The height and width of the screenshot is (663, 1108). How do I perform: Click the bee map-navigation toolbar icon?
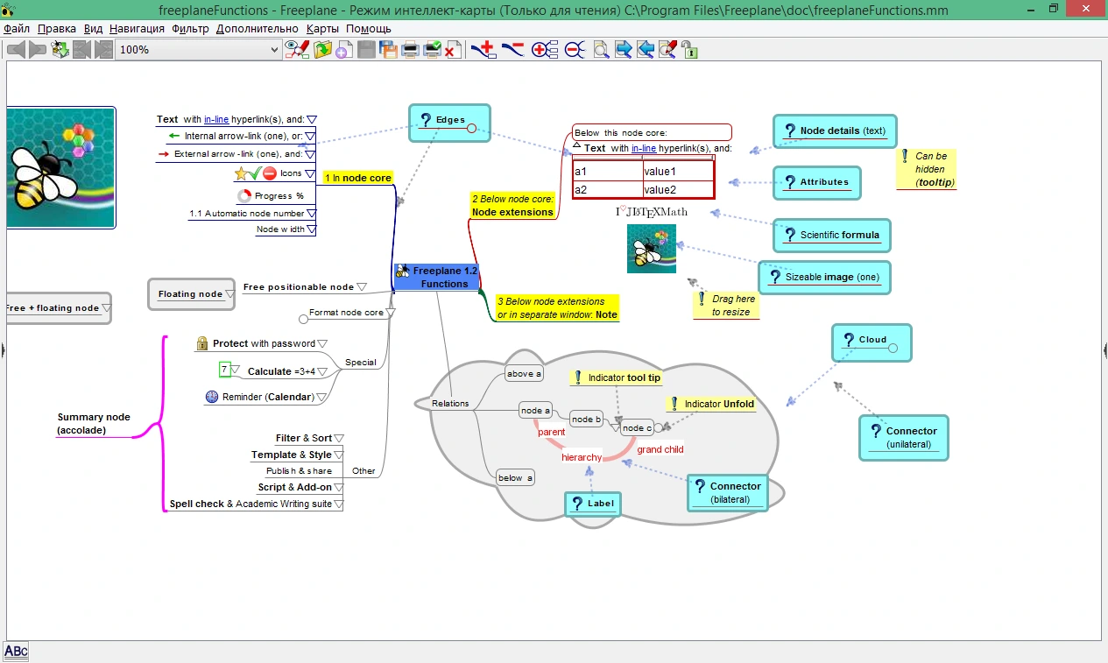click(60, 50)
